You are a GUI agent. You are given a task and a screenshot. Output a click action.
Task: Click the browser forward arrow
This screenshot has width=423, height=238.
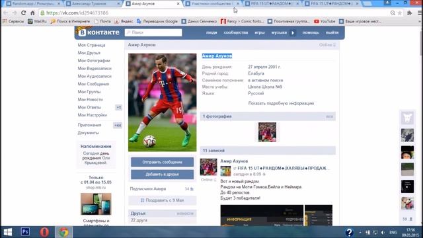coord(15,13)
